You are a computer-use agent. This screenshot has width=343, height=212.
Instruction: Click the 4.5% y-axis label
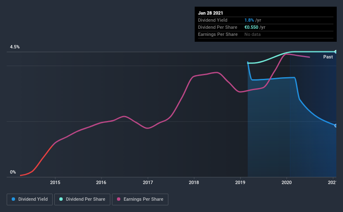(15, 47)
